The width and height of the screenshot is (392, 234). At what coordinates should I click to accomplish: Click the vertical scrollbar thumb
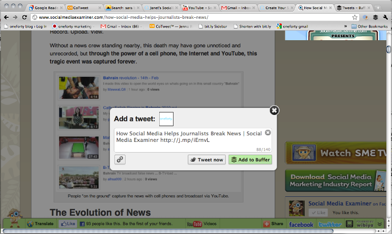click(388, 49)
